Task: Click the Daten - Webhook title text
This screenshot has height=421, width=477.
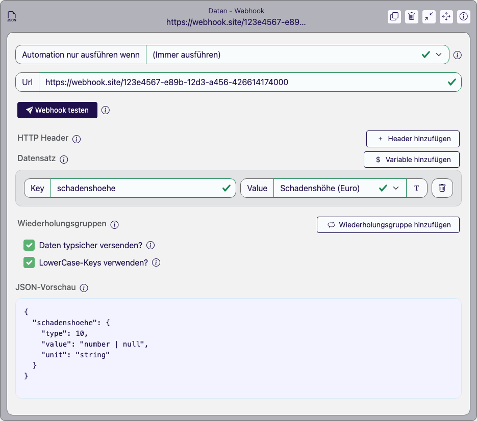Action: point(236,11)
